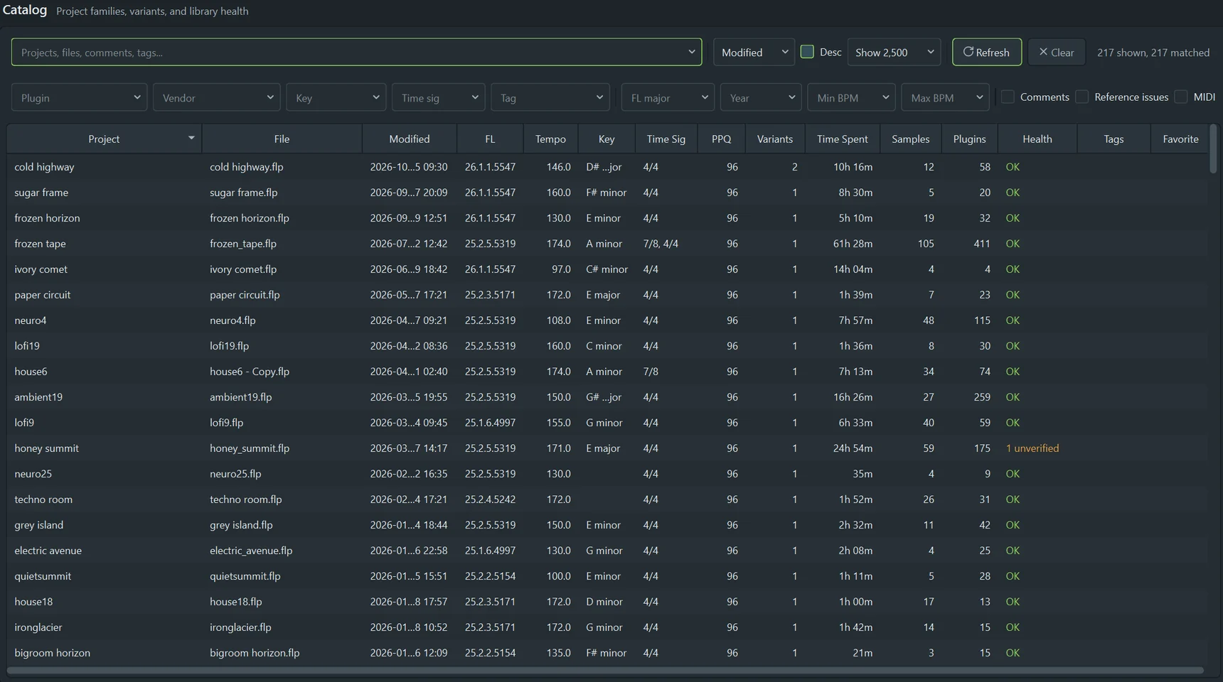Open the Modified sort dropdown
The width and height of the screenshot is (1223, 682).
pos(754,52)
